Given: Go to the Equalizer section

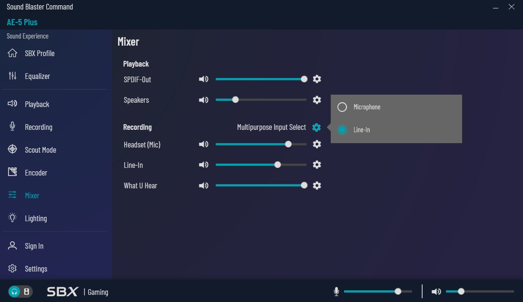Looking at the screenshot, I should (37, 76).
